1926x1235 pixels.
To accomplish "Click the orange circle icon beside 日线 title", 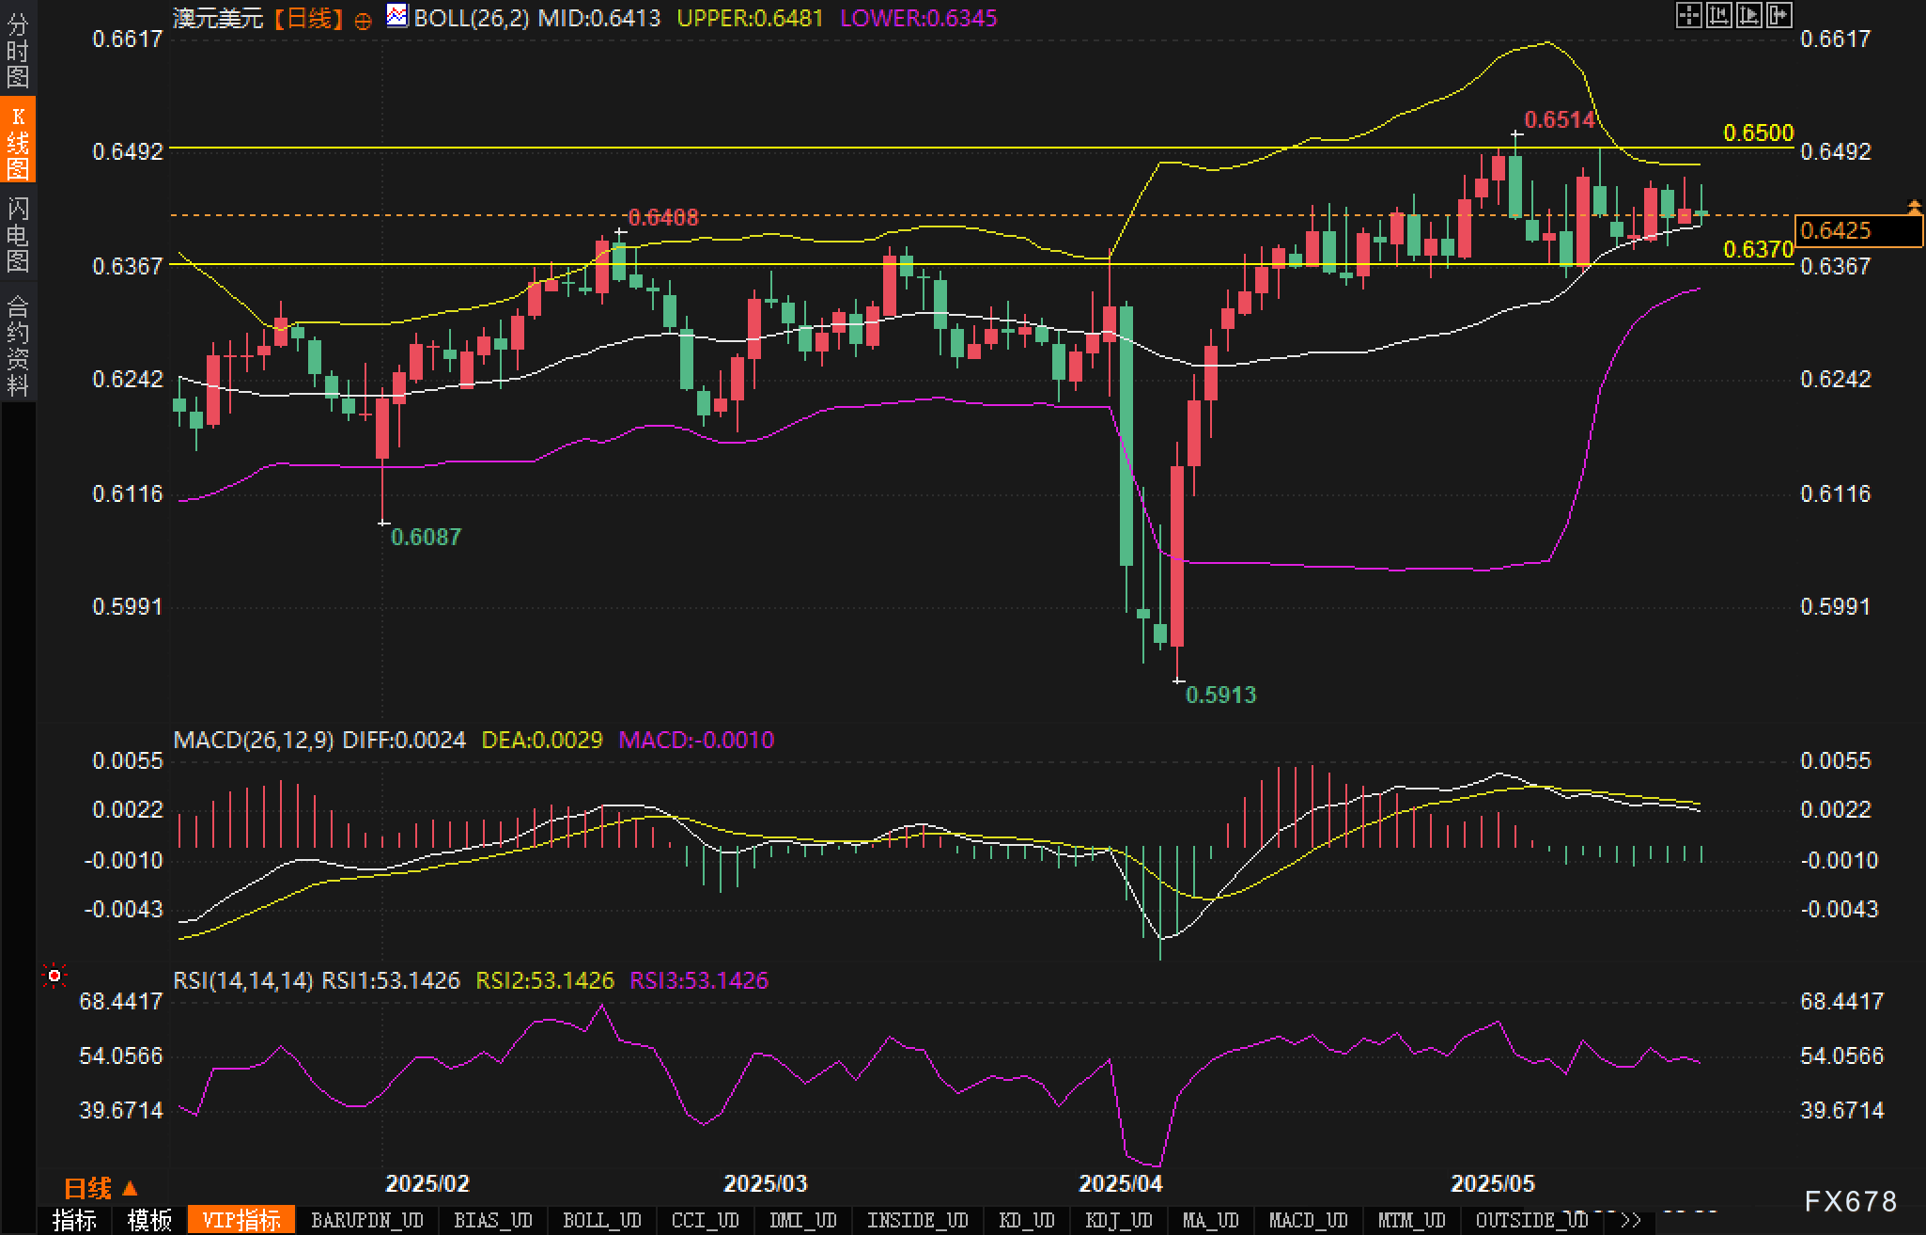I will [363, 21].
